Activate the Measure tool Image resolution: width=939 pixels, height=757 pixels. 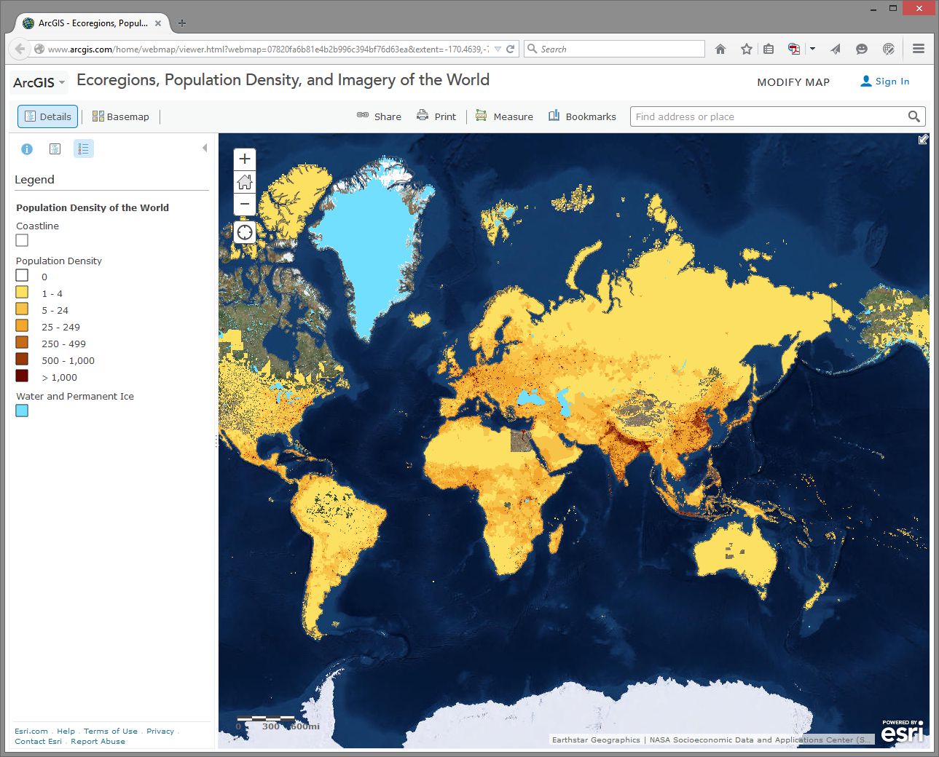click(x=503, y=116)
